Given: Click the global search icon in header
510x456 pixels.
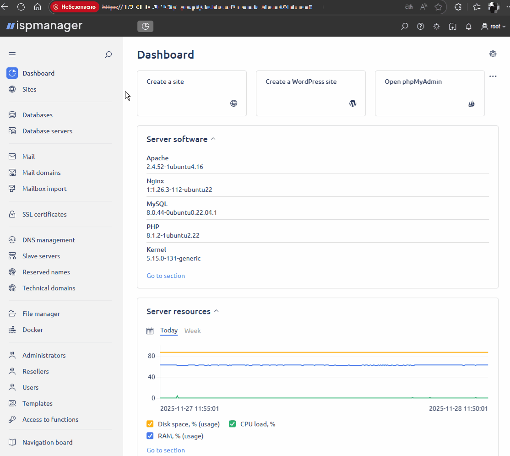Looking at the screenshot, I should 404,27.
